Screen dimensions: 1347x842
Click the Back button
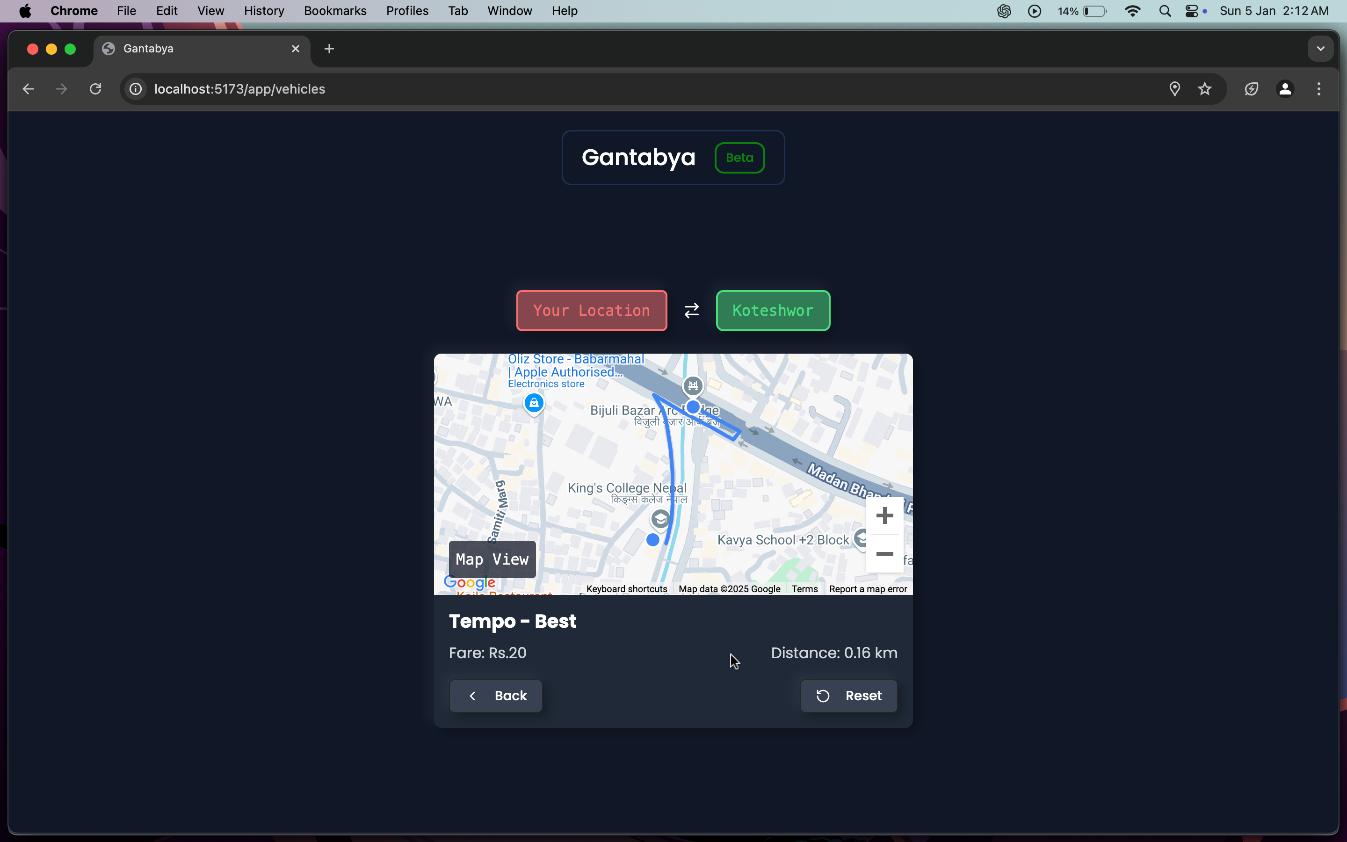(x=496, y=696)
